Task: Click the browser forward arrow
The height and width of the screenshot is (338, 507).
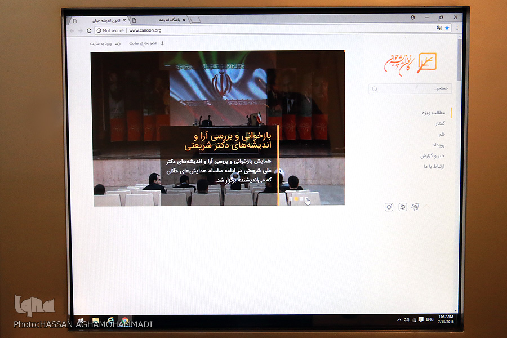Action: tap(80, 31)
